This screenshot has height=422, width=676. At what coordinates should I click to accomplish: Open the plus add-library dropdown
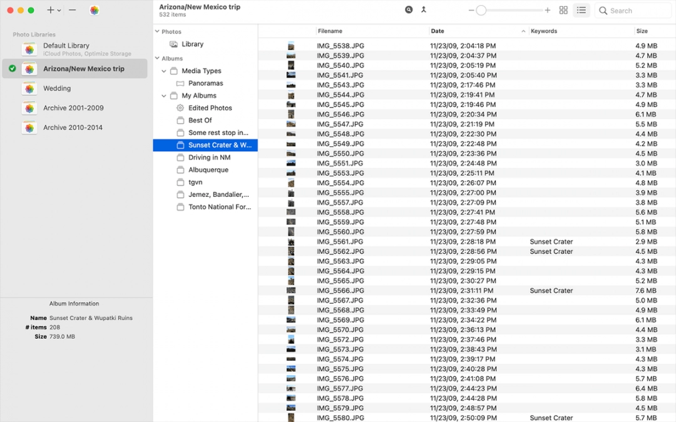54,10
